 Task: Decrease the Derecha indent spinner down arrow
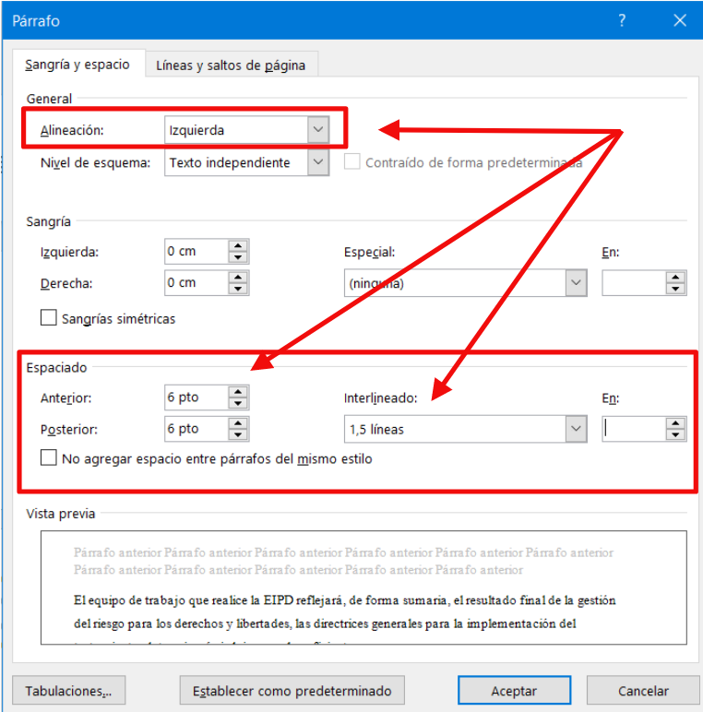point(238,289)
